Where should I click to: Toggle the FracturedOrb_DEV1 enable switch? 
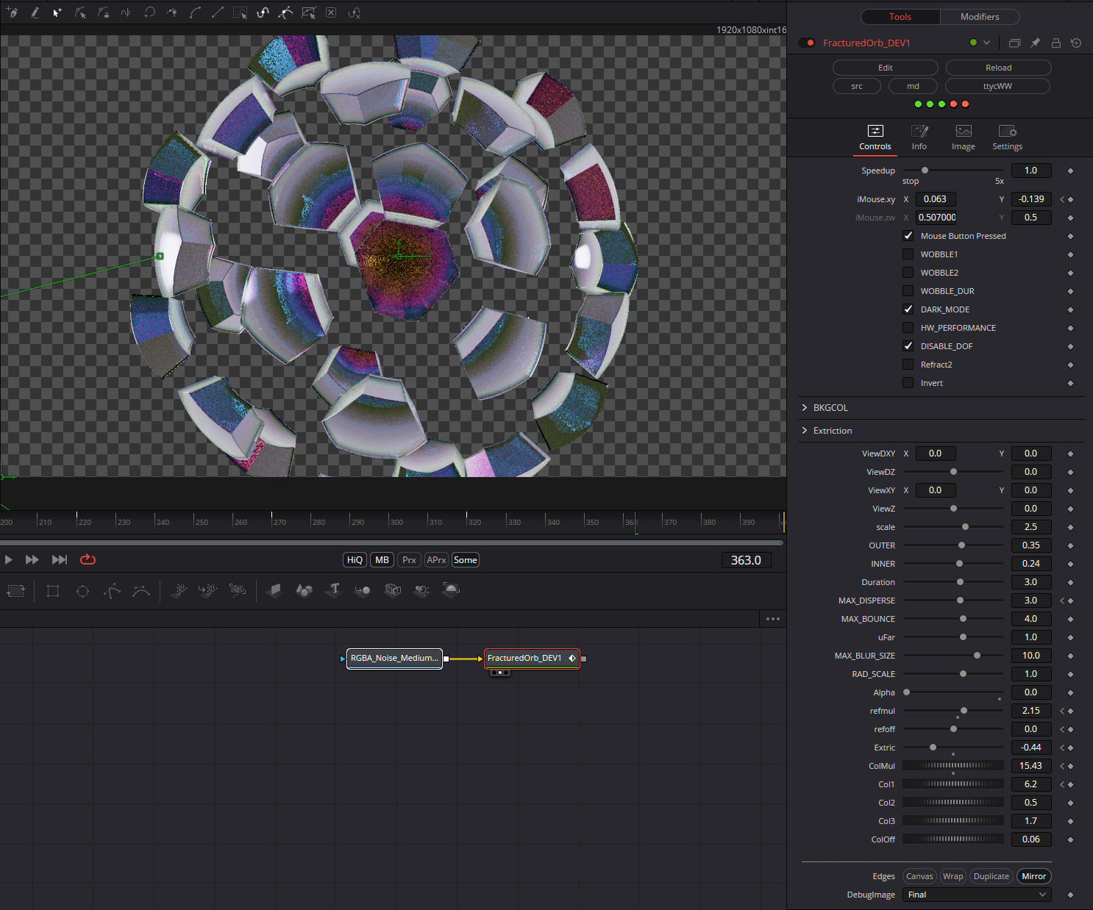(x=807, y=43)
